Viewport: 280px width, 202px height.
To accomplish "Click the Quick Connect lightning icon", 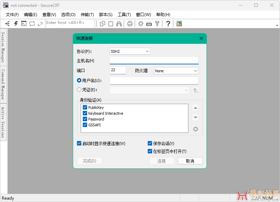I will [16, 24].
